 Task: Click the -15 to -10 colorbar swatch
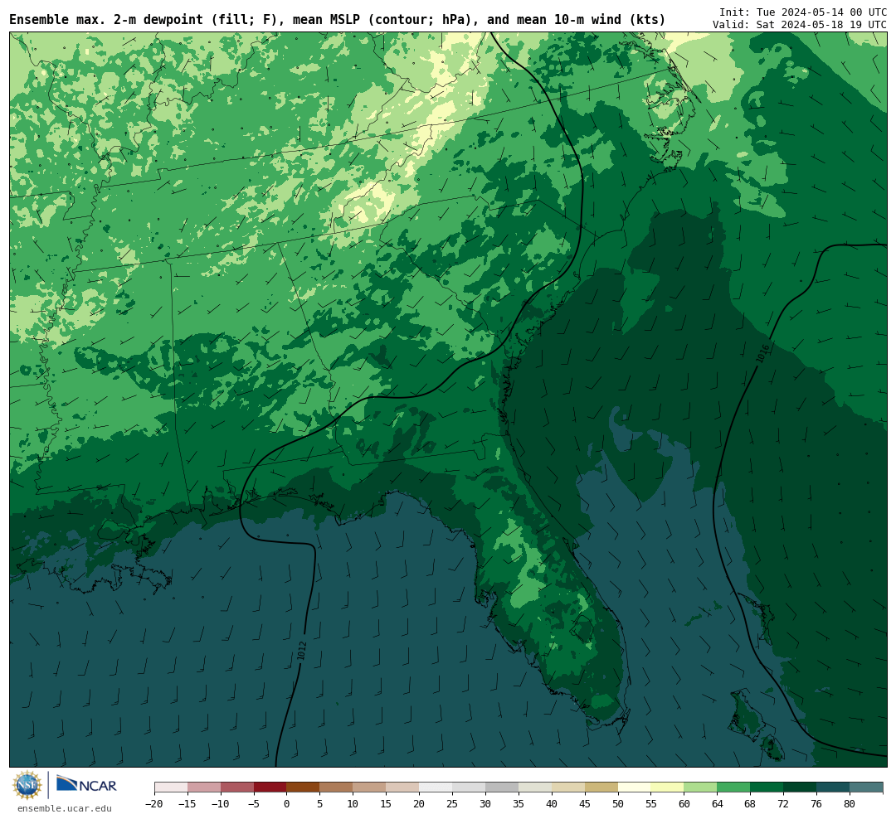click(204, 787)
